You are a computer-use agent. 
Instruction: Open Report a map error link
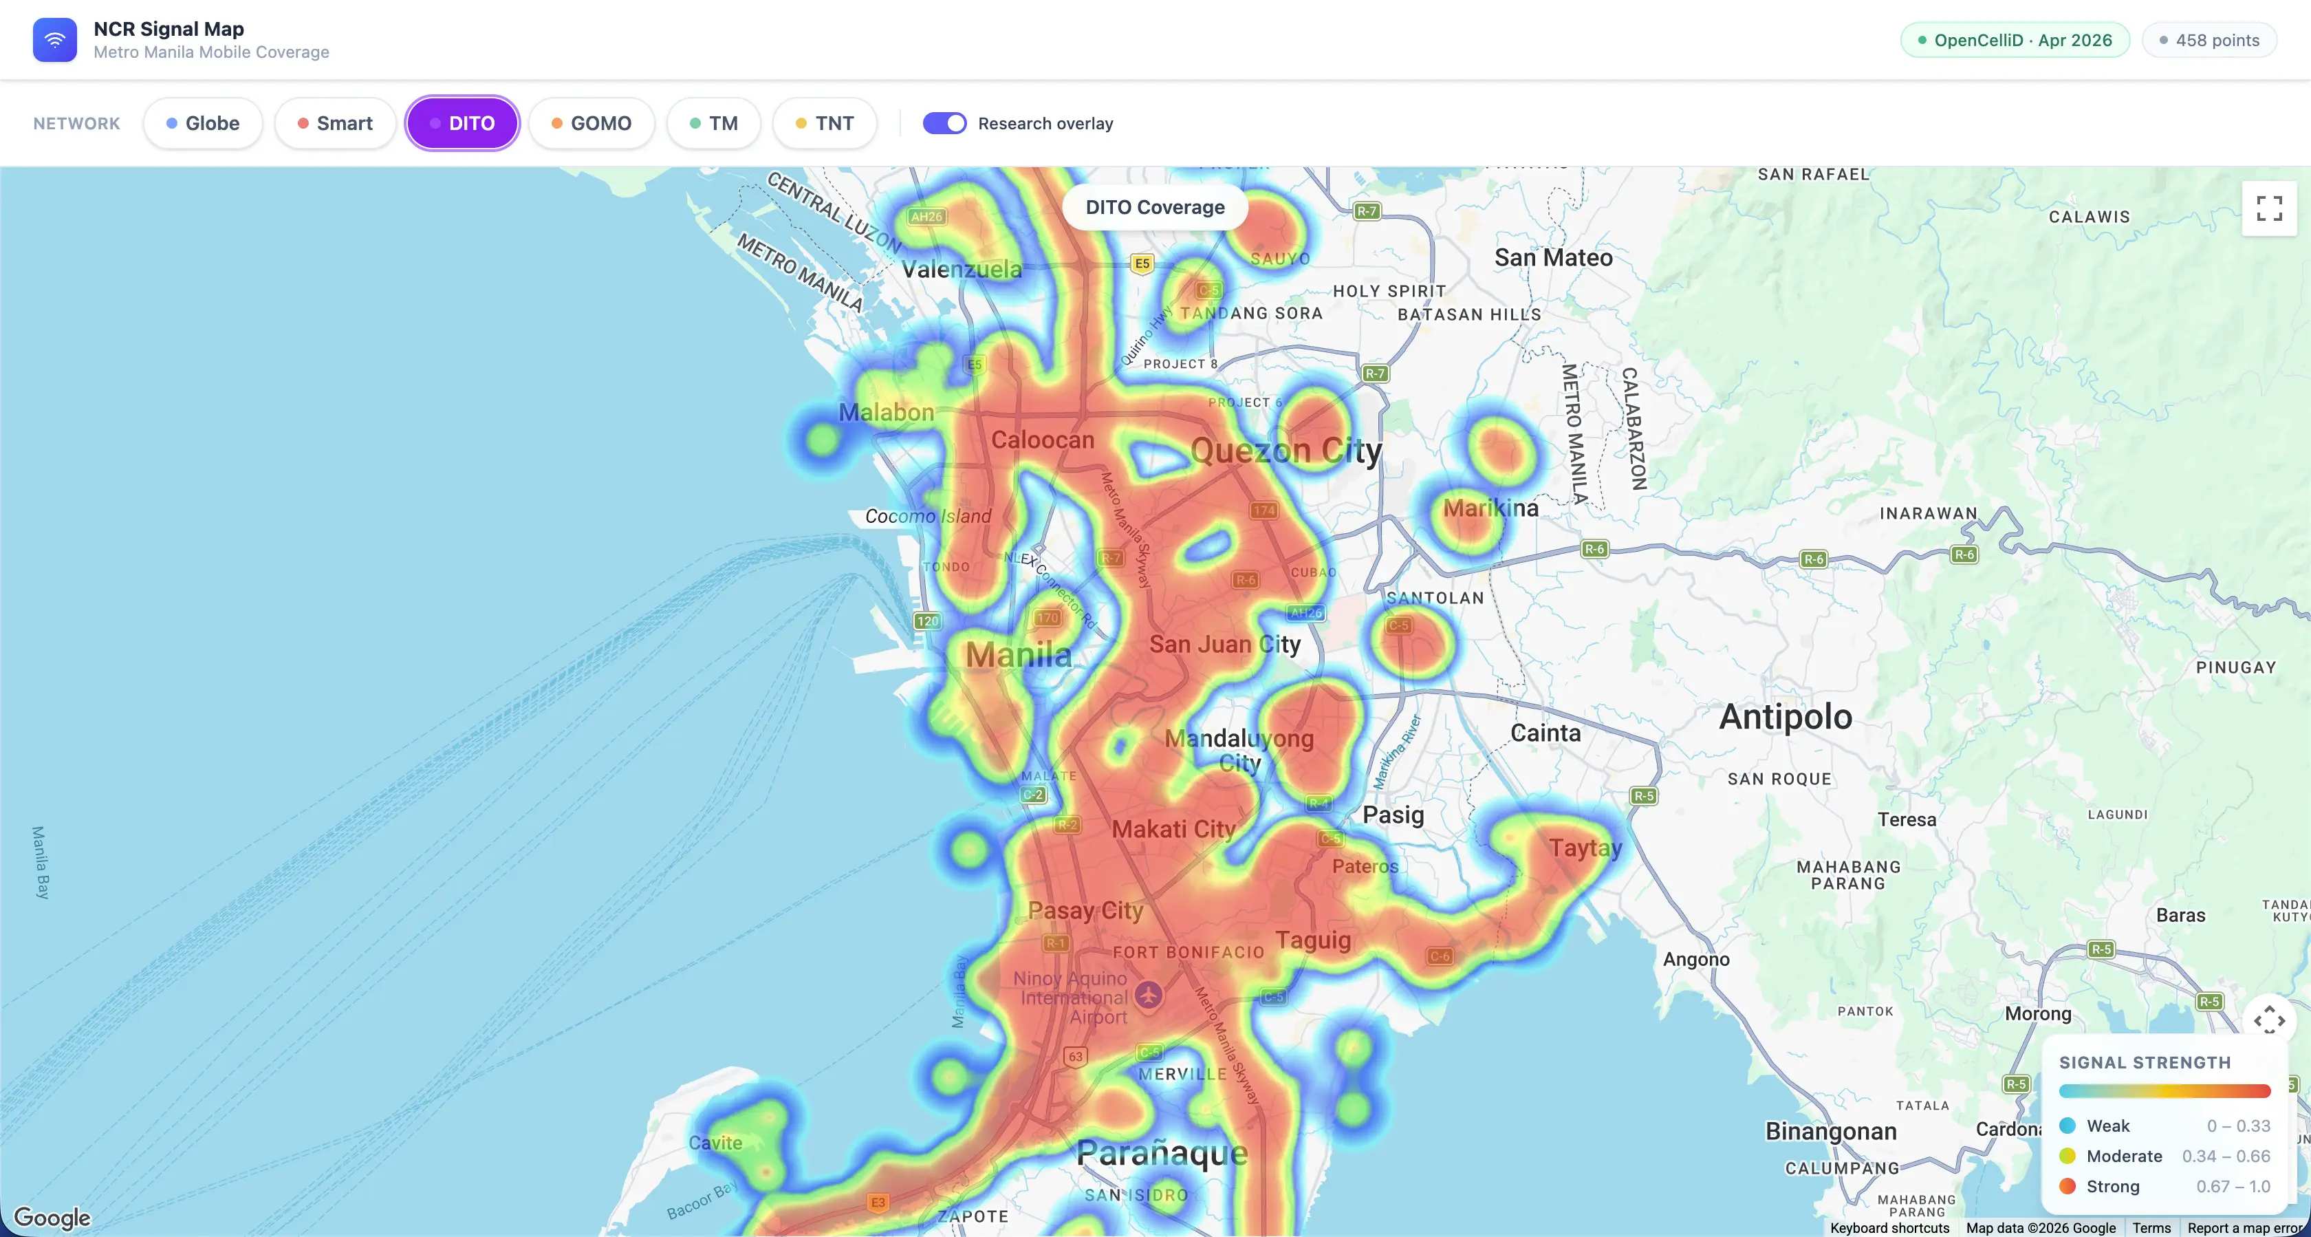pyautogui.click(x=2246, y=1228)
